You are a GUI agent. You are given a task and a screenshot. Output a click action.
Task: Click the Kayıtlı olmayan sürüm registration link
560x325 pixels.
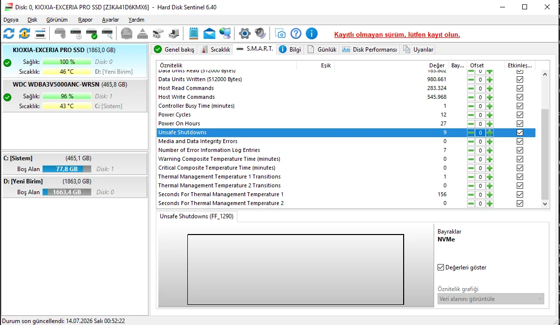coord(397,34)
